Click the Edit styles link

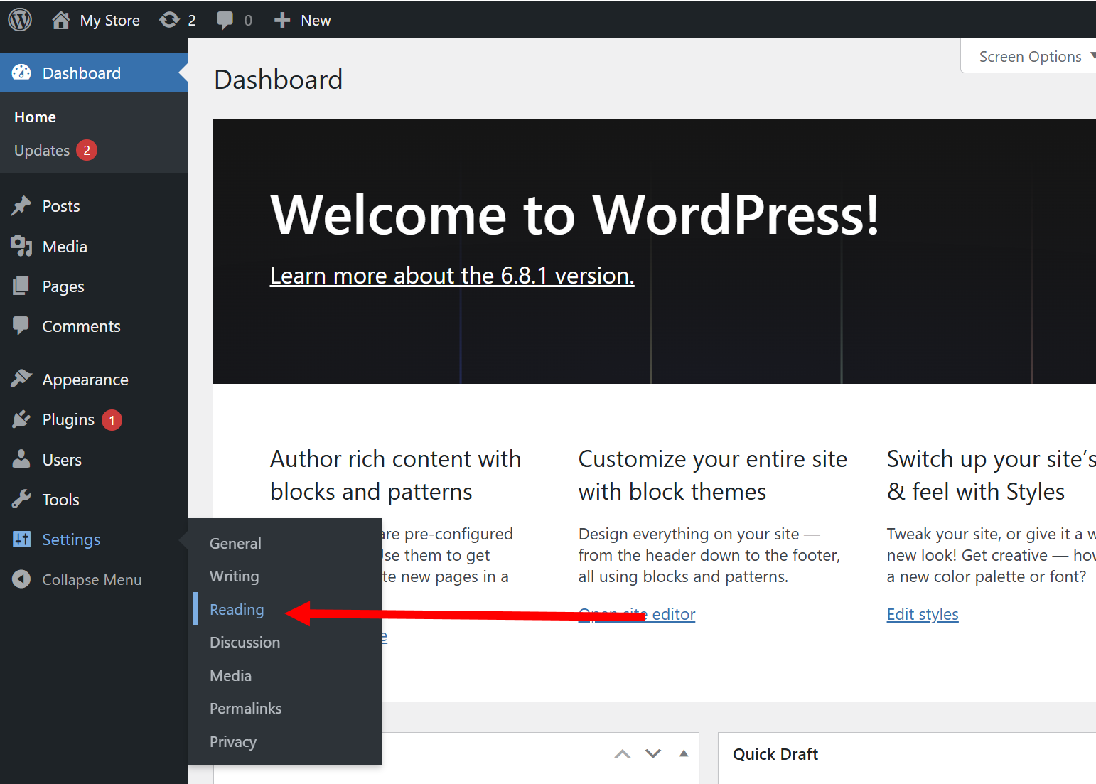click(923, 614)
